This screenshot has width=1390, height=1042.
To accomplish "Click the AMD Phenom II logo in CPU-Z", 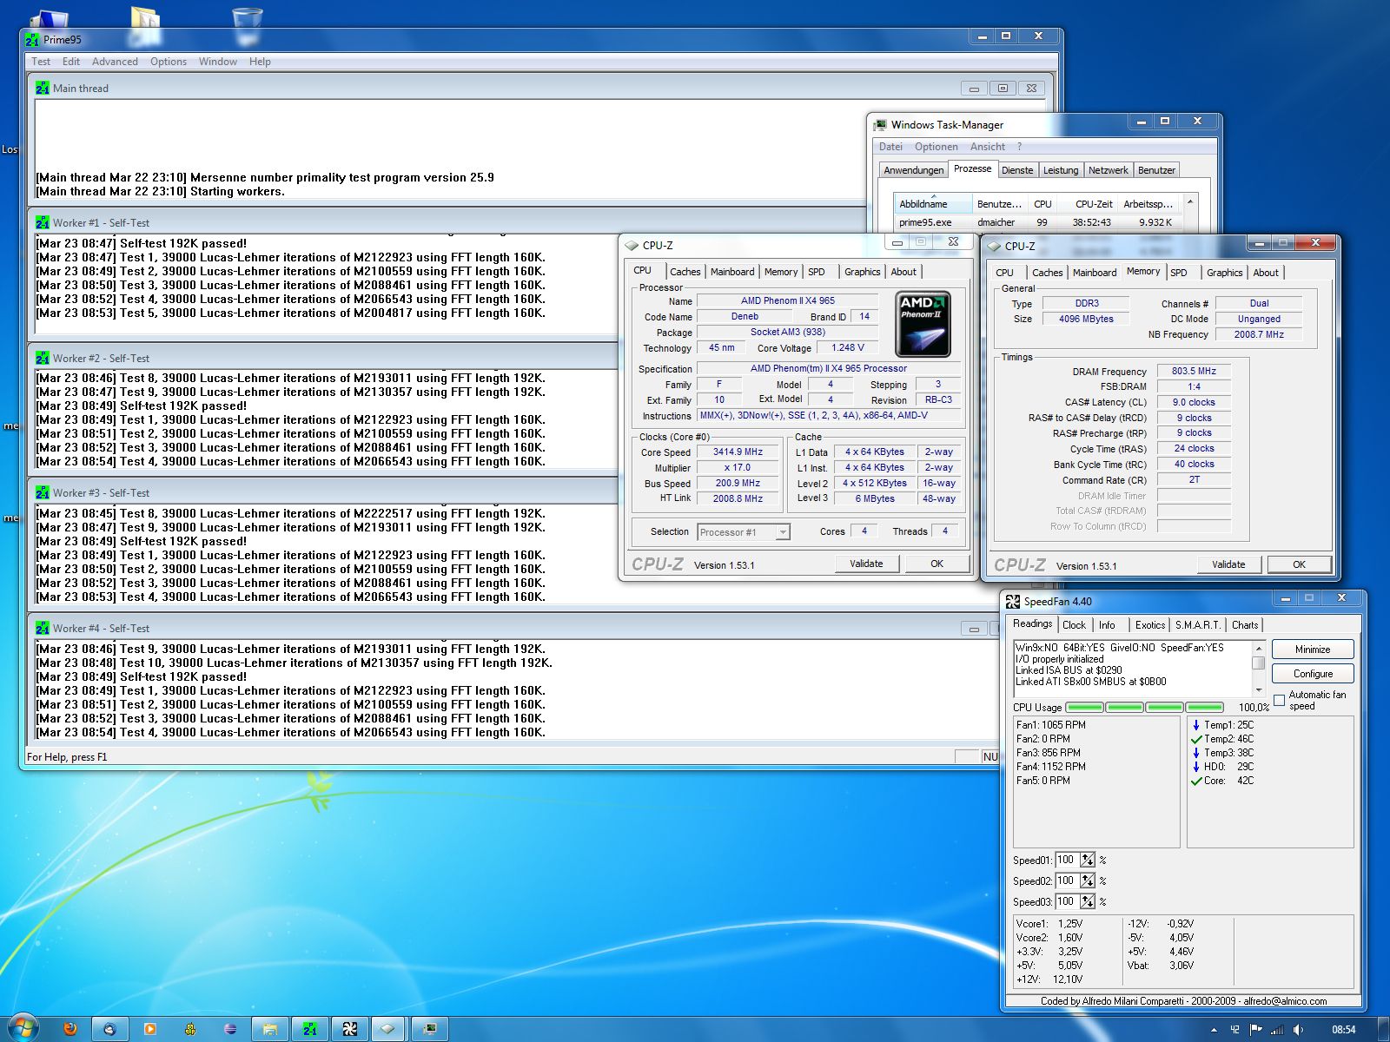I will pos(923,324).
